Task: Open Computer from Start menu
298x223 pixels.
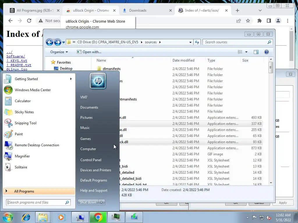Action: [88, 149]
